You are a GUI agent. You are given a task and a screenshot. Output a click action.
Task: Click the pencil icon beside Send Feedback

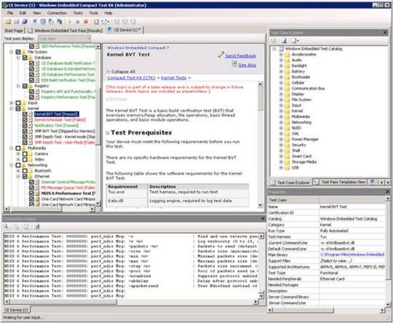coord(221,55)
